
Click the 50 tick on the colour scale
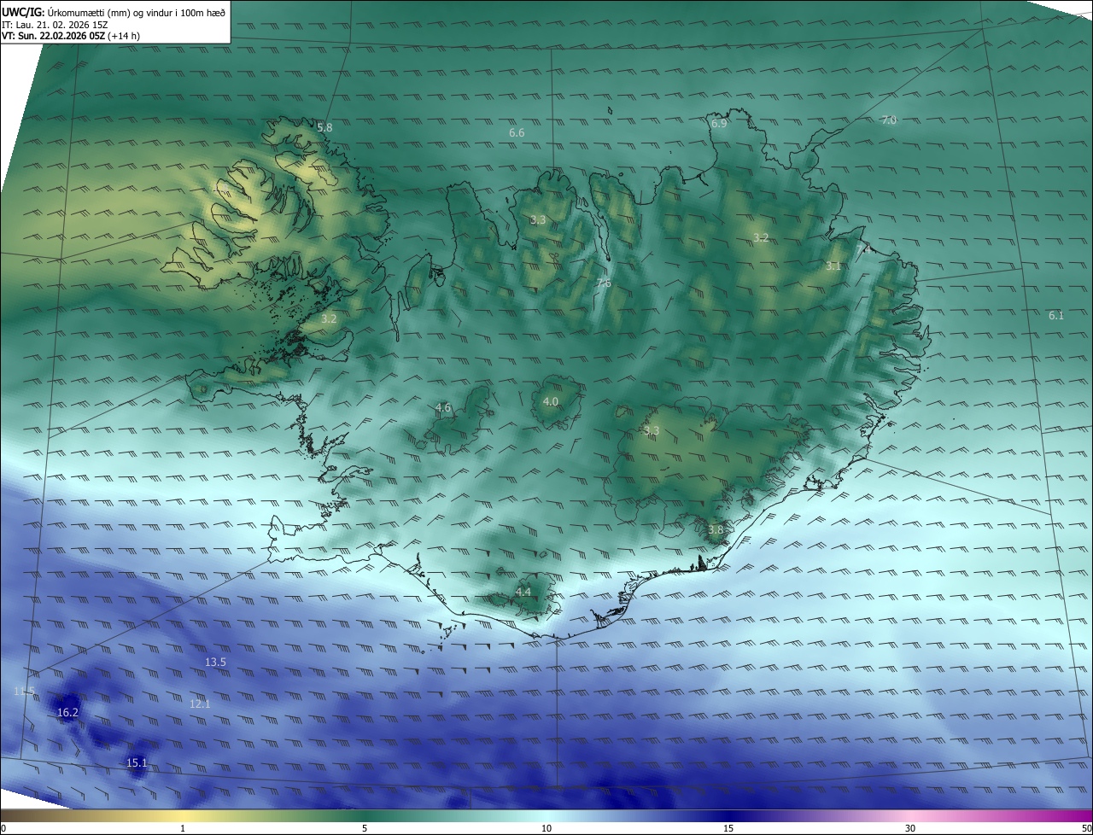point(1086,828)
